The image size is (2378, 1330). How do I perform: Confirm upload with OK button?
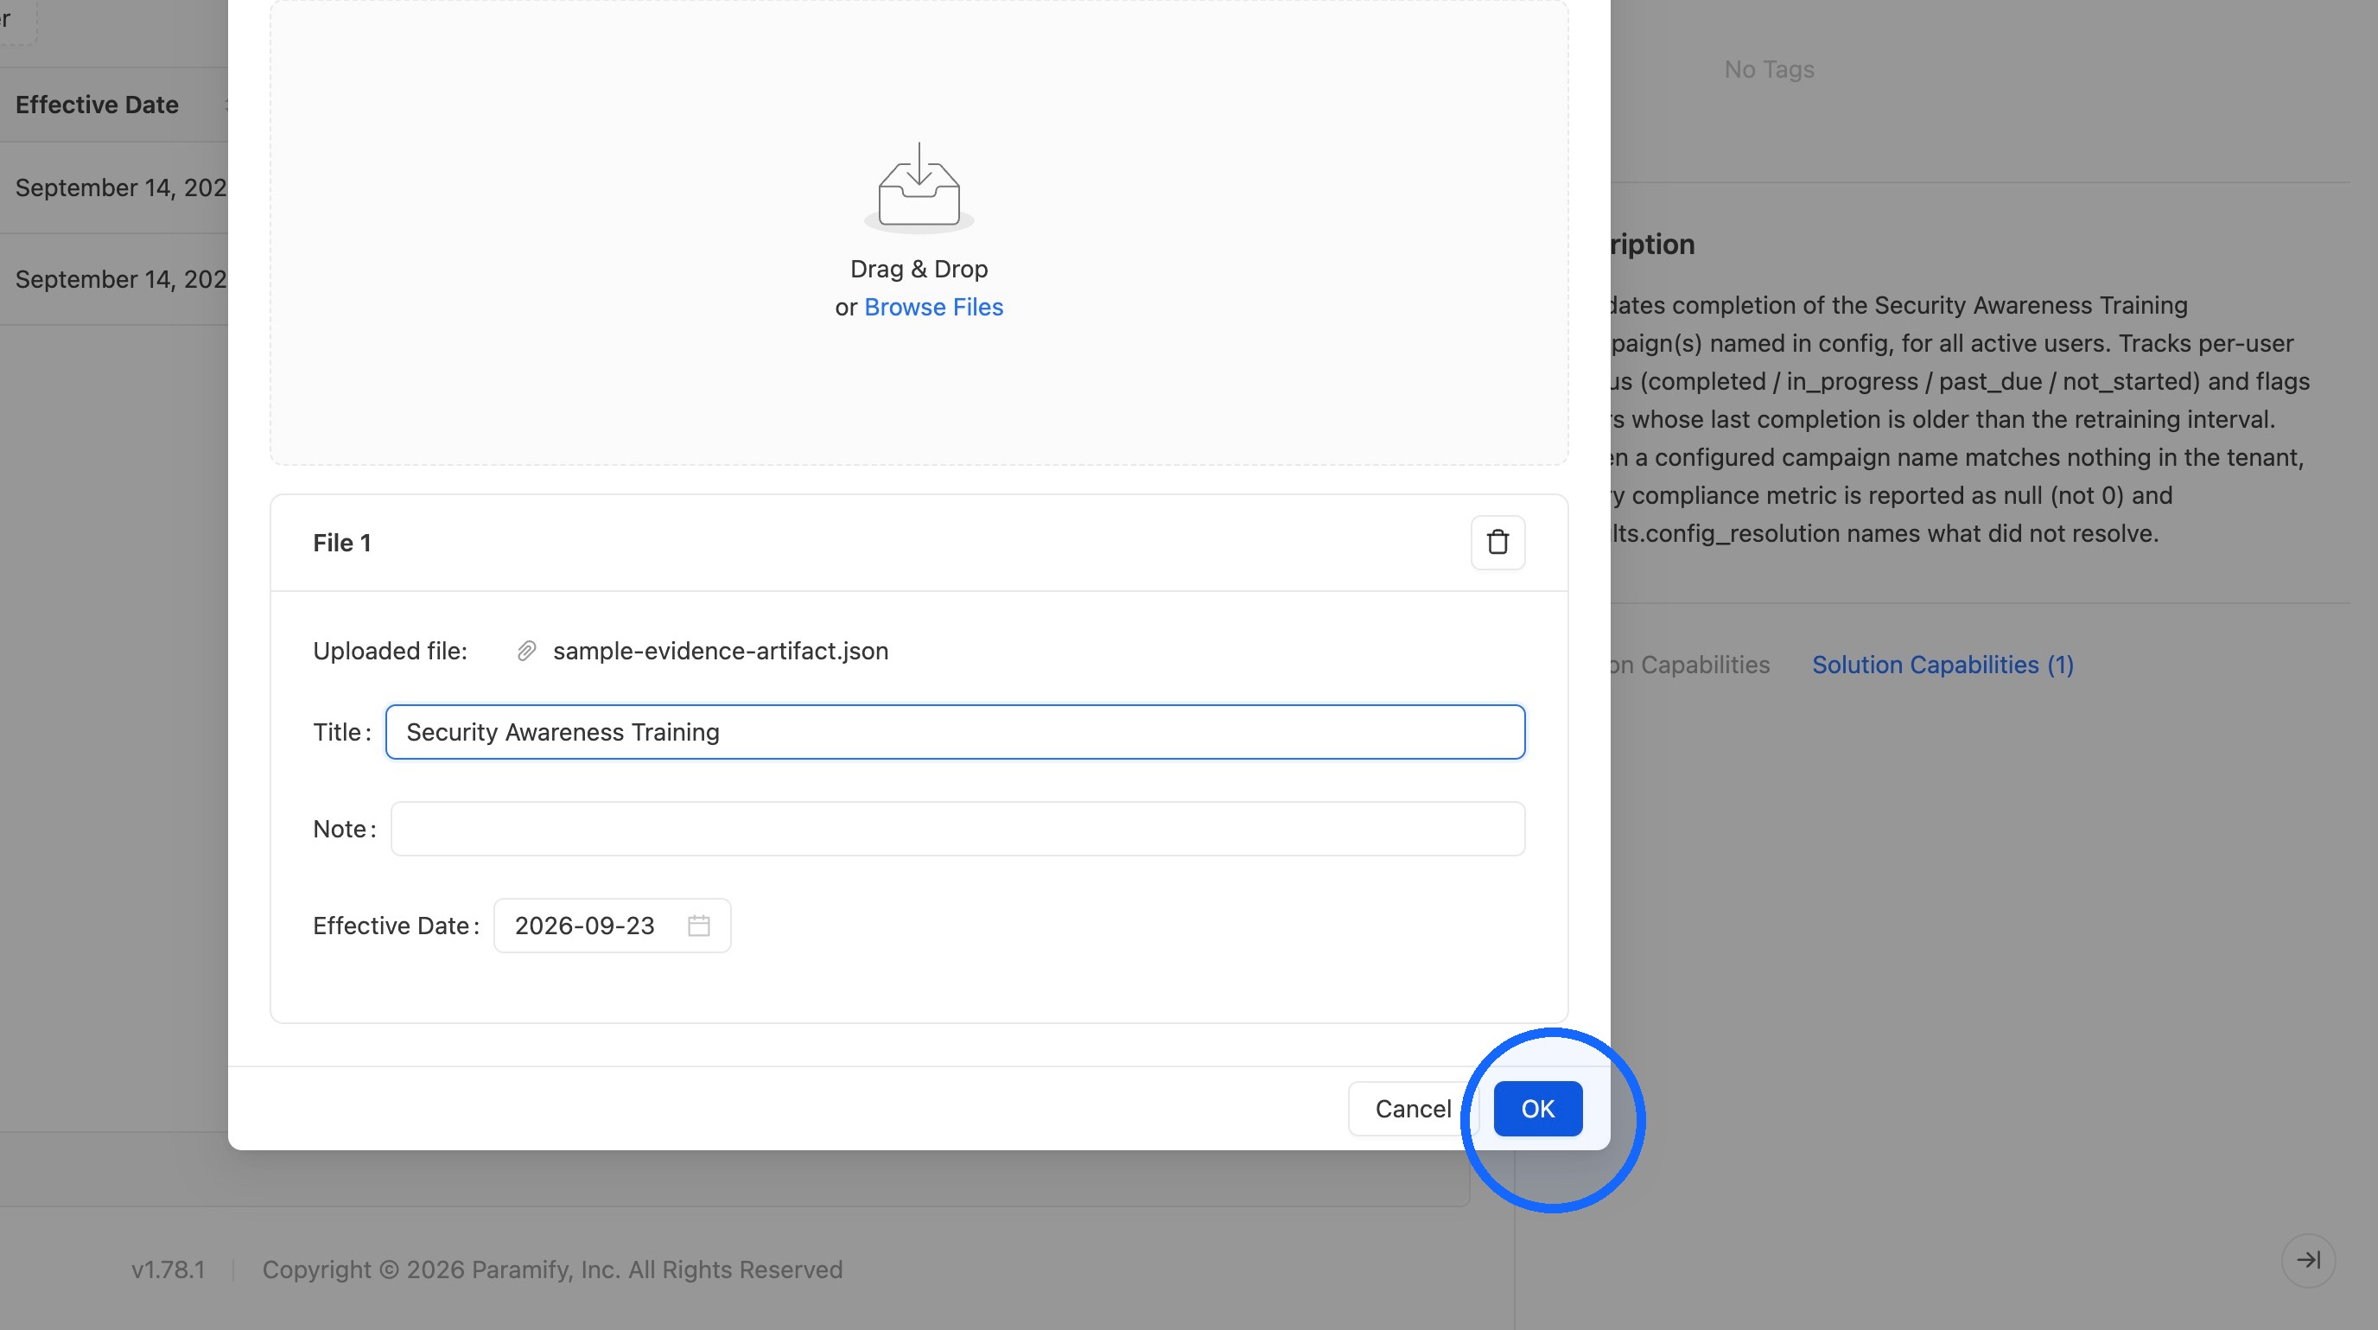click(1537, 1108)
